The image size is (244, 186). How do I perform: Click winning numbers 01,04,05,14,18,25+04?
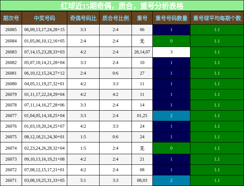44,116
